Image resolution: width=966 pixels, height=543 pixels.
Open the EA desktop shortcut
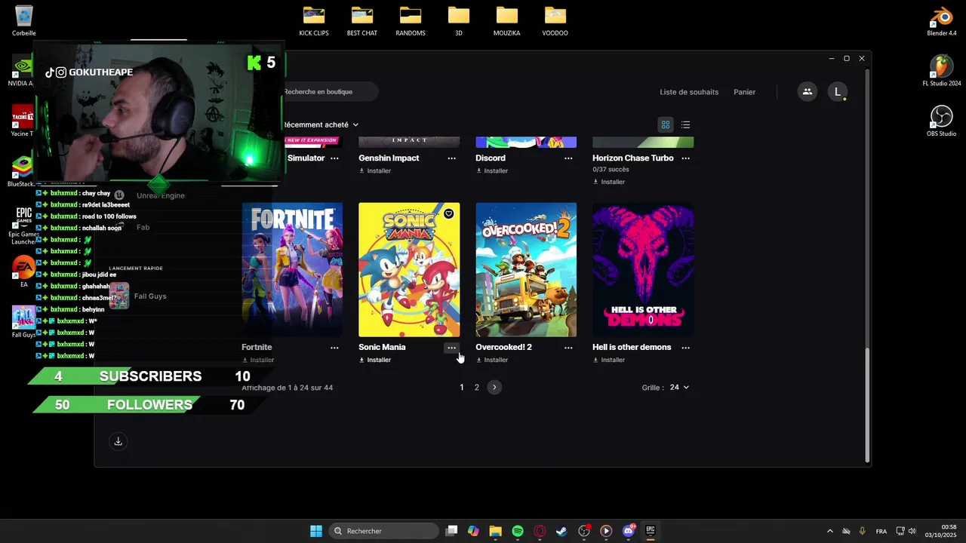[23, 271]
